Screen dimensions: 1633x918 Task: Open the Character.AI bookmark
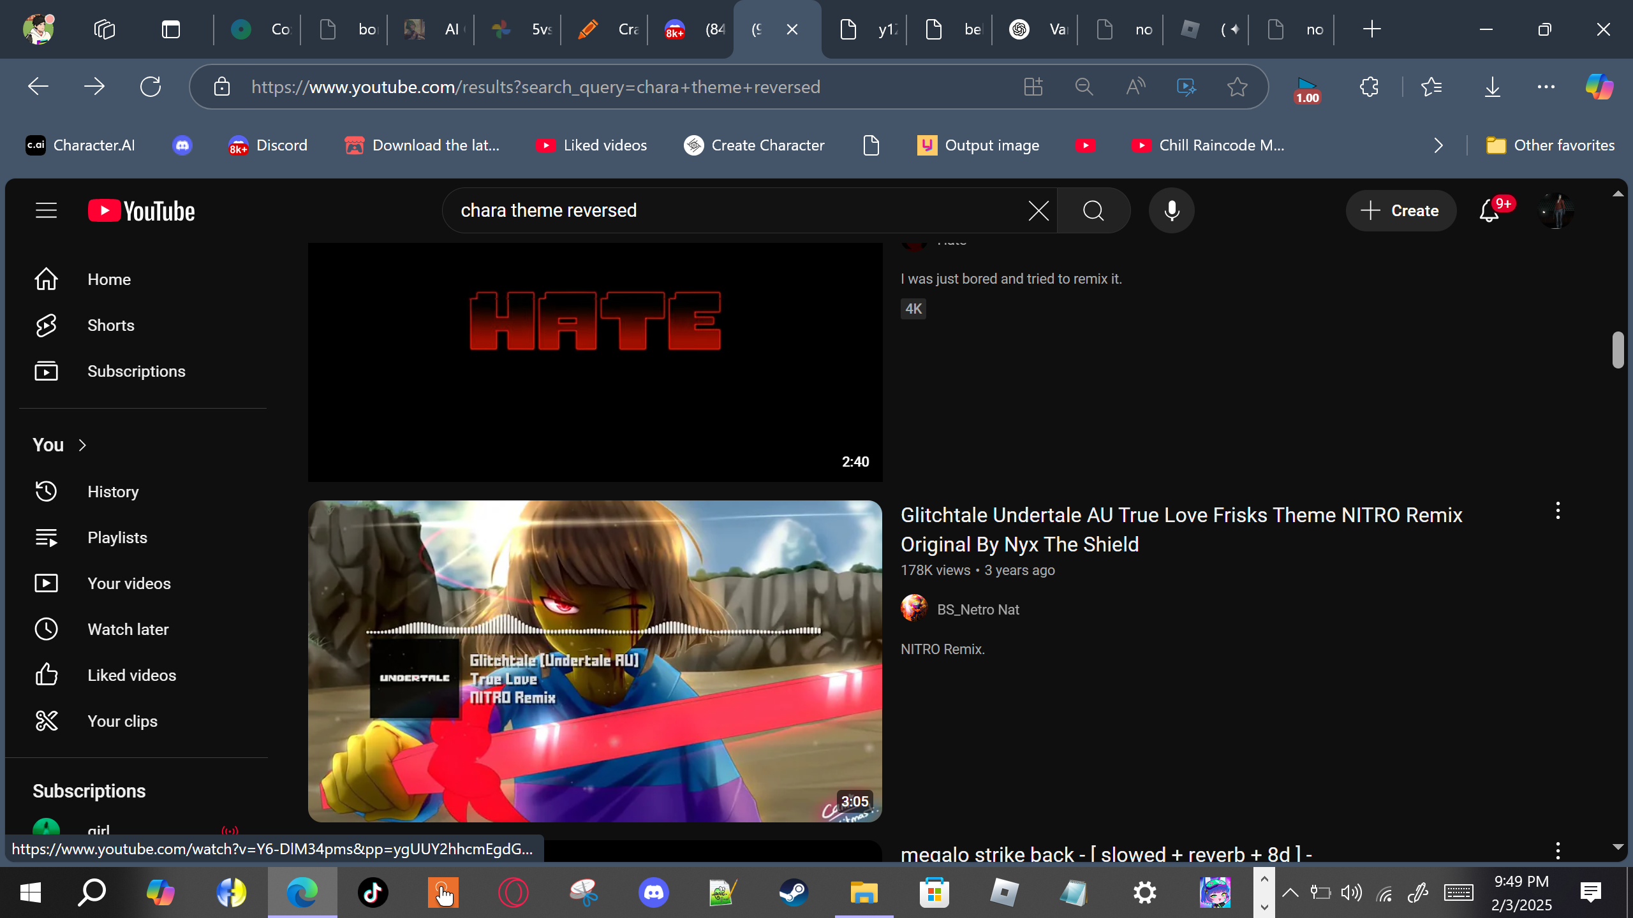[80, 145]
